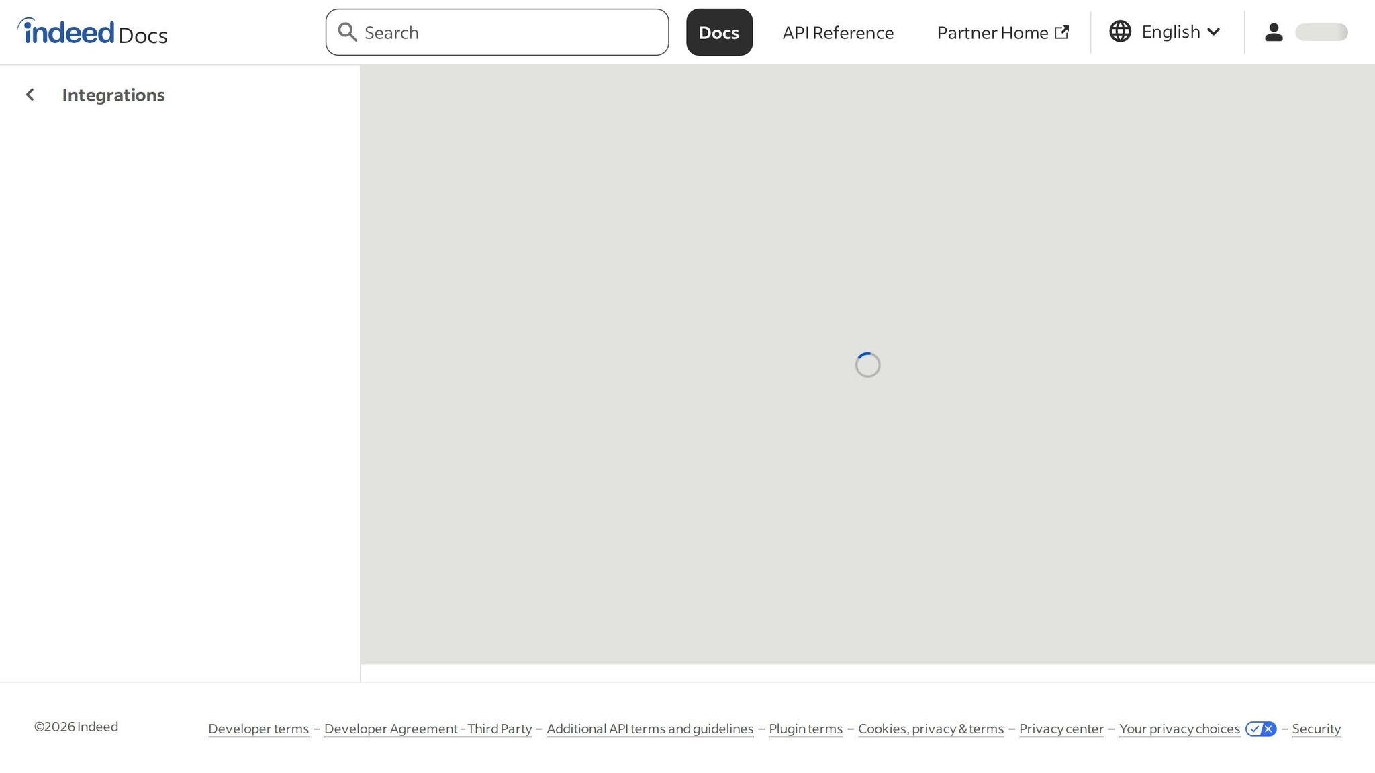
Task: Click the loading spinner in content area
Action: tap(867, 364)
